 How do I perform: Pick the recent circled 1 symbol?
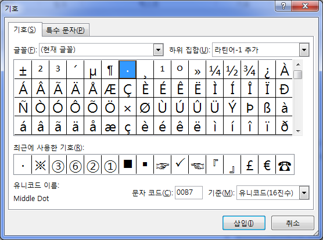point(110,164)
